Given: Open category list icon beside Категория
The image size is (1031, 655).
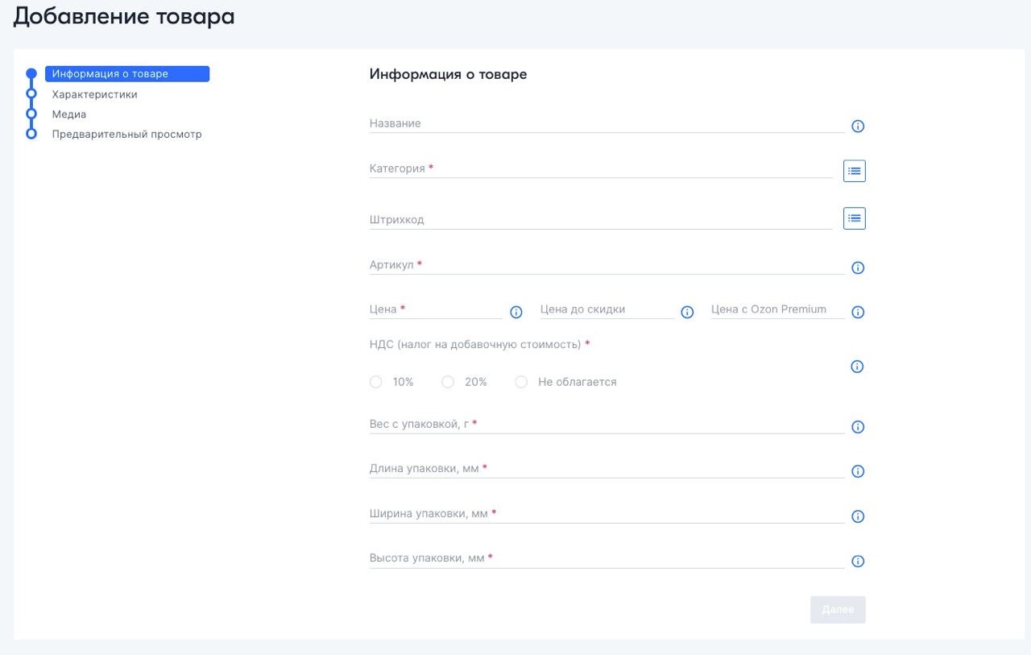Looking at the screenshot, I should [x=855, y=171].
